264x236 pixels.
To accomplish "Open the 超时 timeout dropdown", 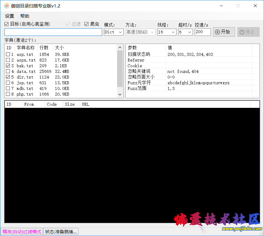I will [x=185, y=32].
